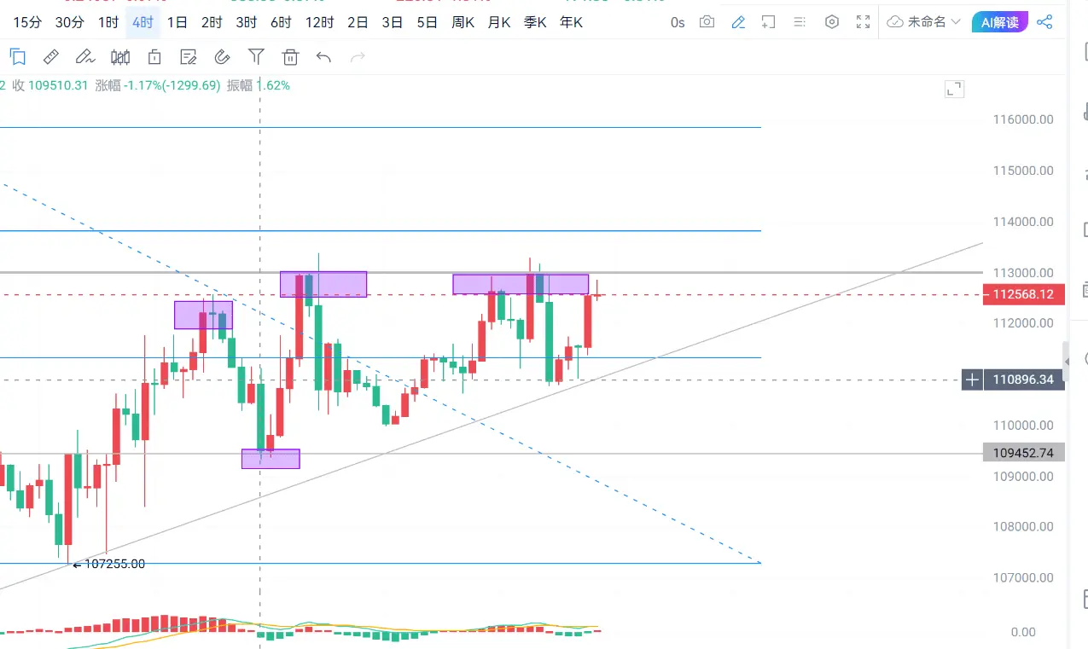Switch to the 6时 timeframe
This screenshot has height=649, width=1088.
(x=281, y=22)
